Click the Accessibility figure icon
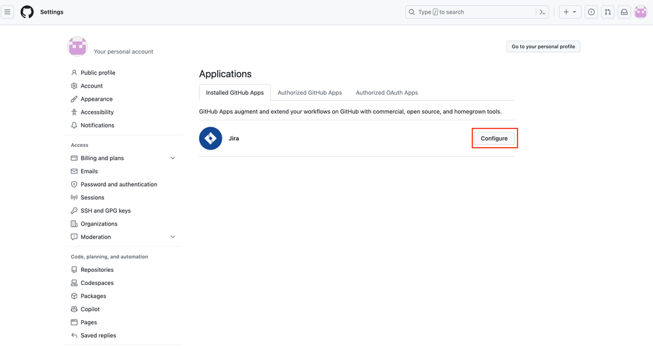The image size is (653, 349). click(x=74, y=112)
